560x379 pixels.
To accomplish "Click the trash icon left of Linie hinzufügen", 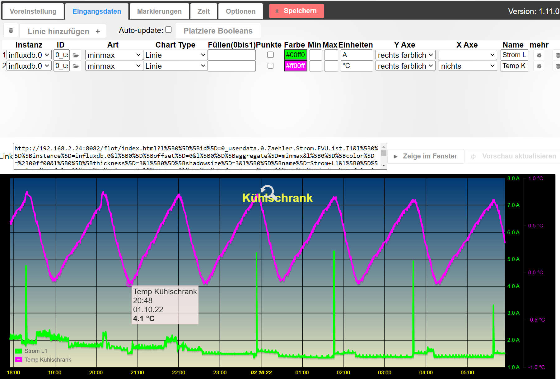I will 11,31.
